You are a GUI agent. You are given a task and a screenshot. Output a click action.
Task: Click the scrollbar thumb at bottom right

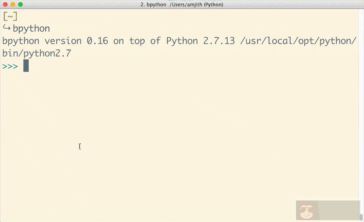pyautogui.click(x=361, y=218)
